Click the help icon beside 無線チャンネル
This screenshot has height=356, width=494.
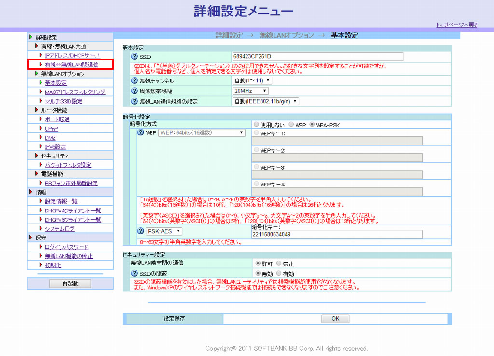(x=135, y=81)
